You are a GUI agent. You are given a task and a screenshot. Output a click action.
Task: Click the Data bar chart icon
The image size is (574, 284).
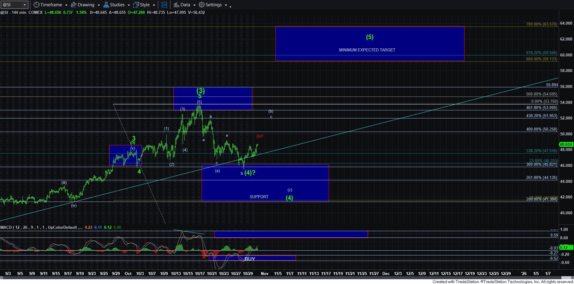(x=176, y=5)
